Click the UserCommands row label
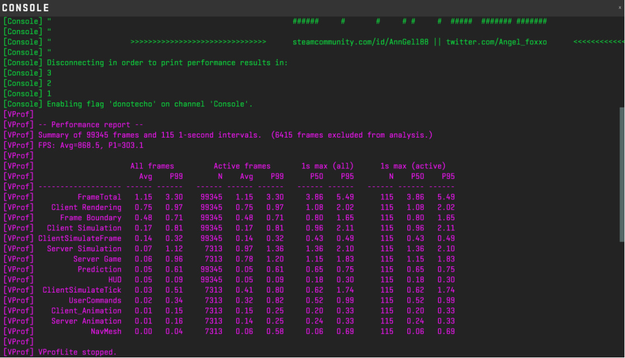Viewport: 625px width, 358px height. [95, 300]
